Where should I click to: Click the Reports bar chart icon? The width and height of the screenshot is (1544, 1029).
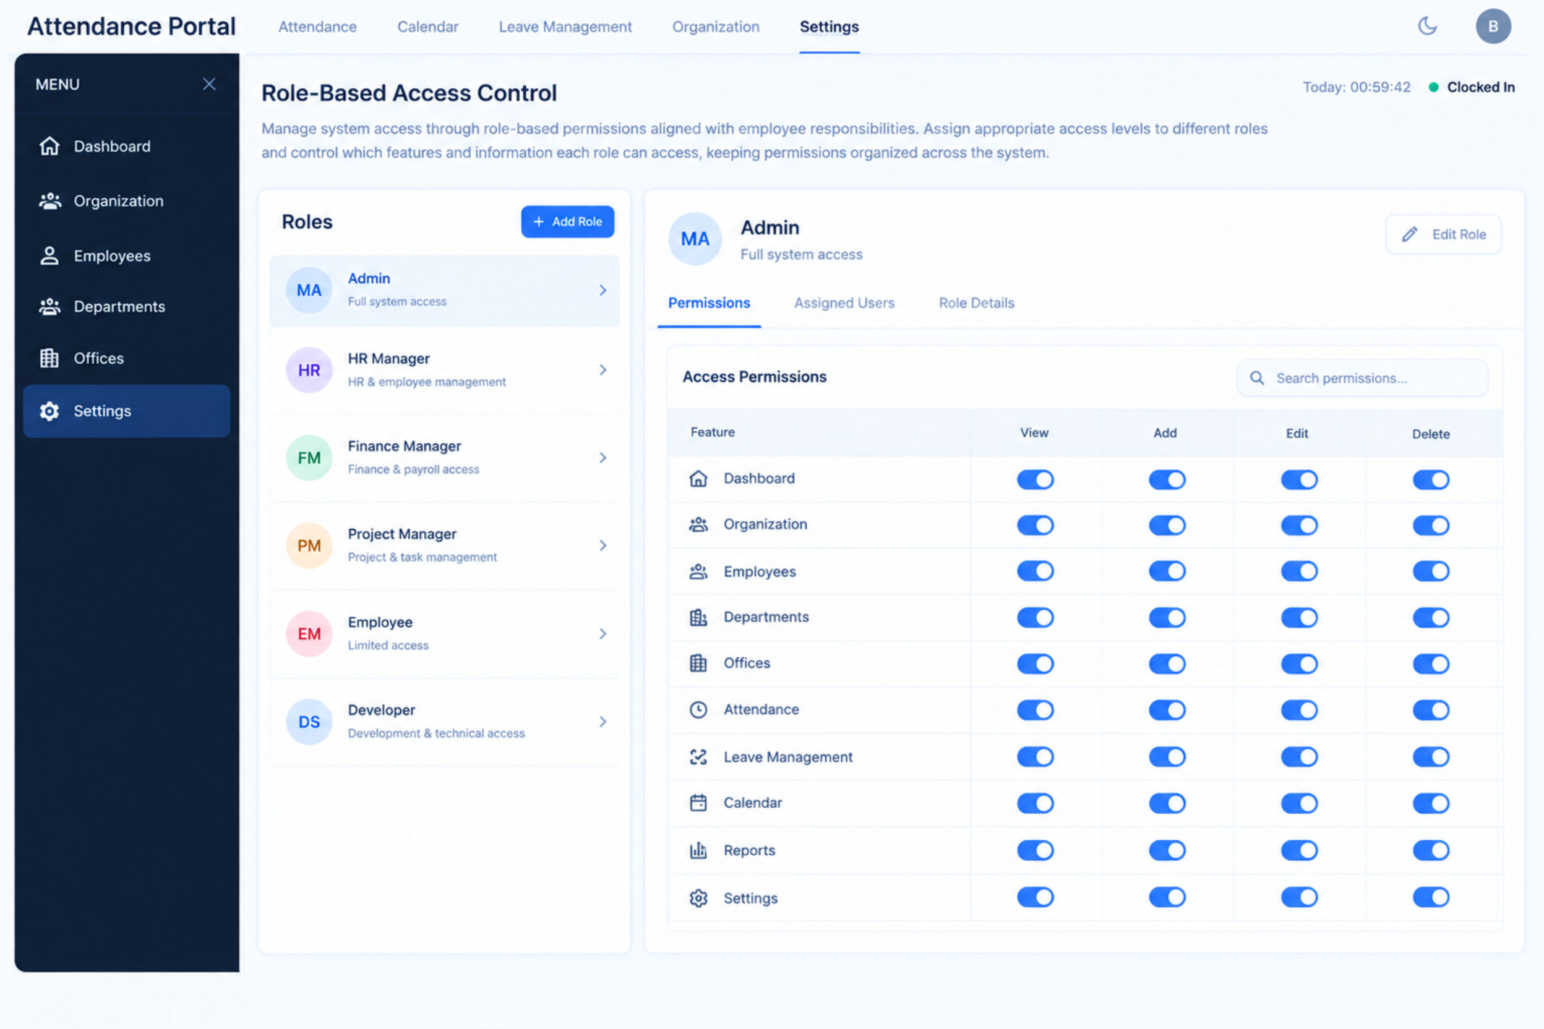tap(698, 850)
